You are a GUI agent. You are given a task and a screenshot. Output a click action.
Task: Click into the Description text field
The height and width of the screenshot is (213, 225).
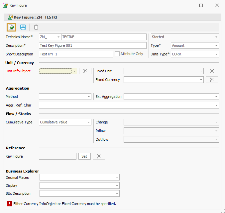coord(92,45)
